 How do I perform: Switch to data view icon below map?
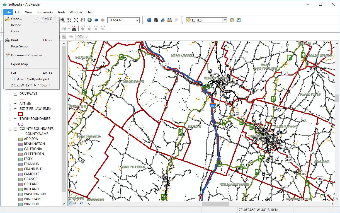tap(70, 204)
